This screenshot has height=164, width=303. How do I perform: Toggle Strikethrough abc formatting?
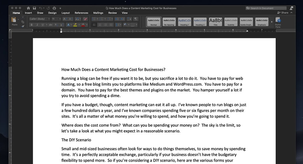51,25
